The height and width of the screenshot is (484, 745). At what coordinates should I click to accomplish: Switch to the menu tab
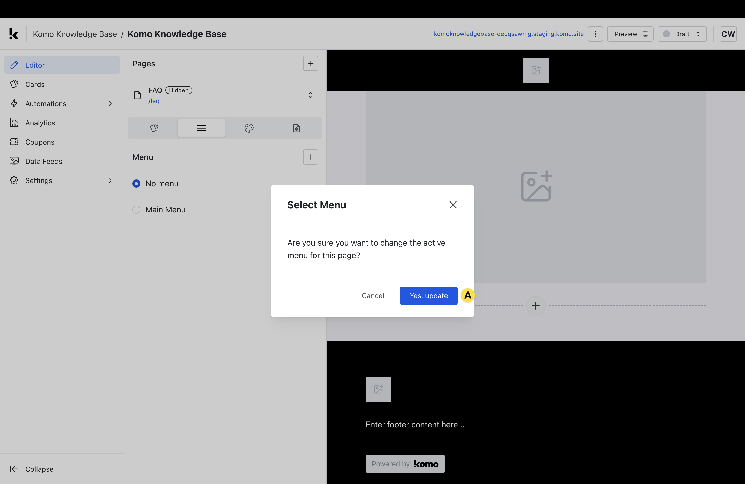click(201, 128)
